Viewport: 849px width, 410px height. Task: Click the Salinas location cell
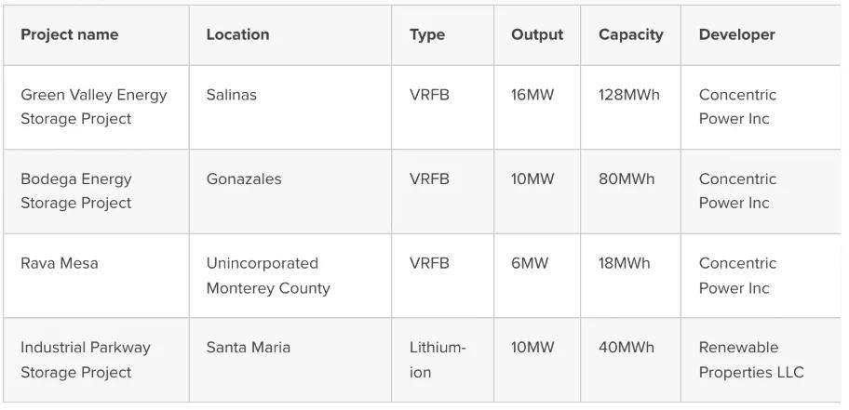[x=232, y=95]
